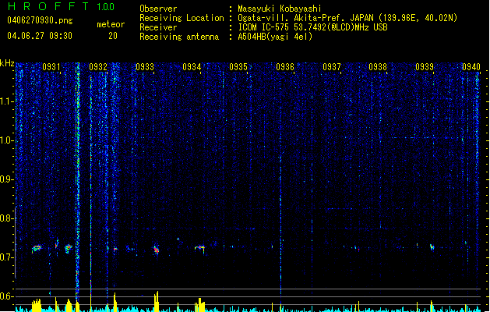Image resolution: width=490 pixels, height=312 pixels.
Task: Click the meteor echo trace below the 0934 label
Action: pos(200,249)
